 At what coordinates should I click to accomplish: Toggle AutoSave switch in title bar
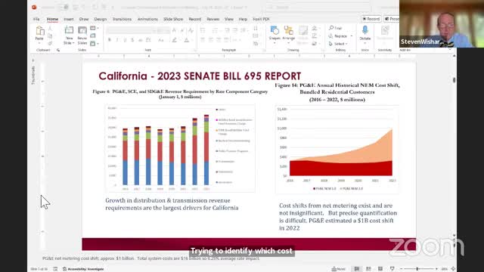[64, 7]
